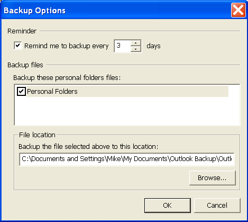
Task: Dismiss the dialog with Cancel
Action: point(217,206)
